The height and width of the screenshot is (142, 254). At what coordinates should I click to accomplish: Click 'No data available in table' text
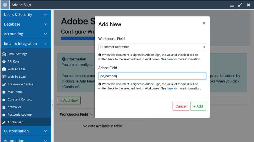102,126
